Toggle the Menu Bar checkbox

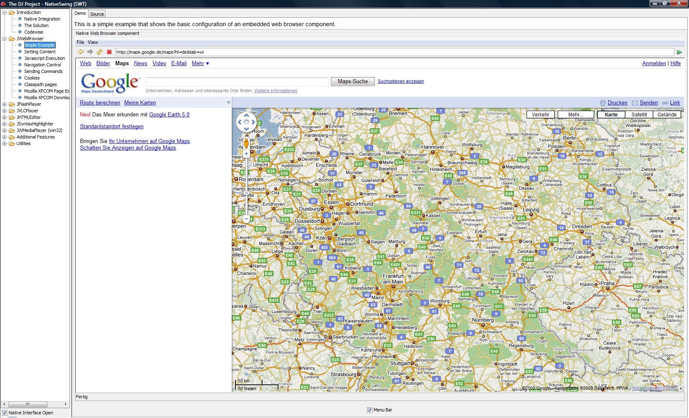[370, 410]
